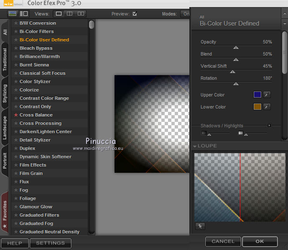Open the Modes dropdown
Viewport: 288px width, 250px height.
point(186,14)
